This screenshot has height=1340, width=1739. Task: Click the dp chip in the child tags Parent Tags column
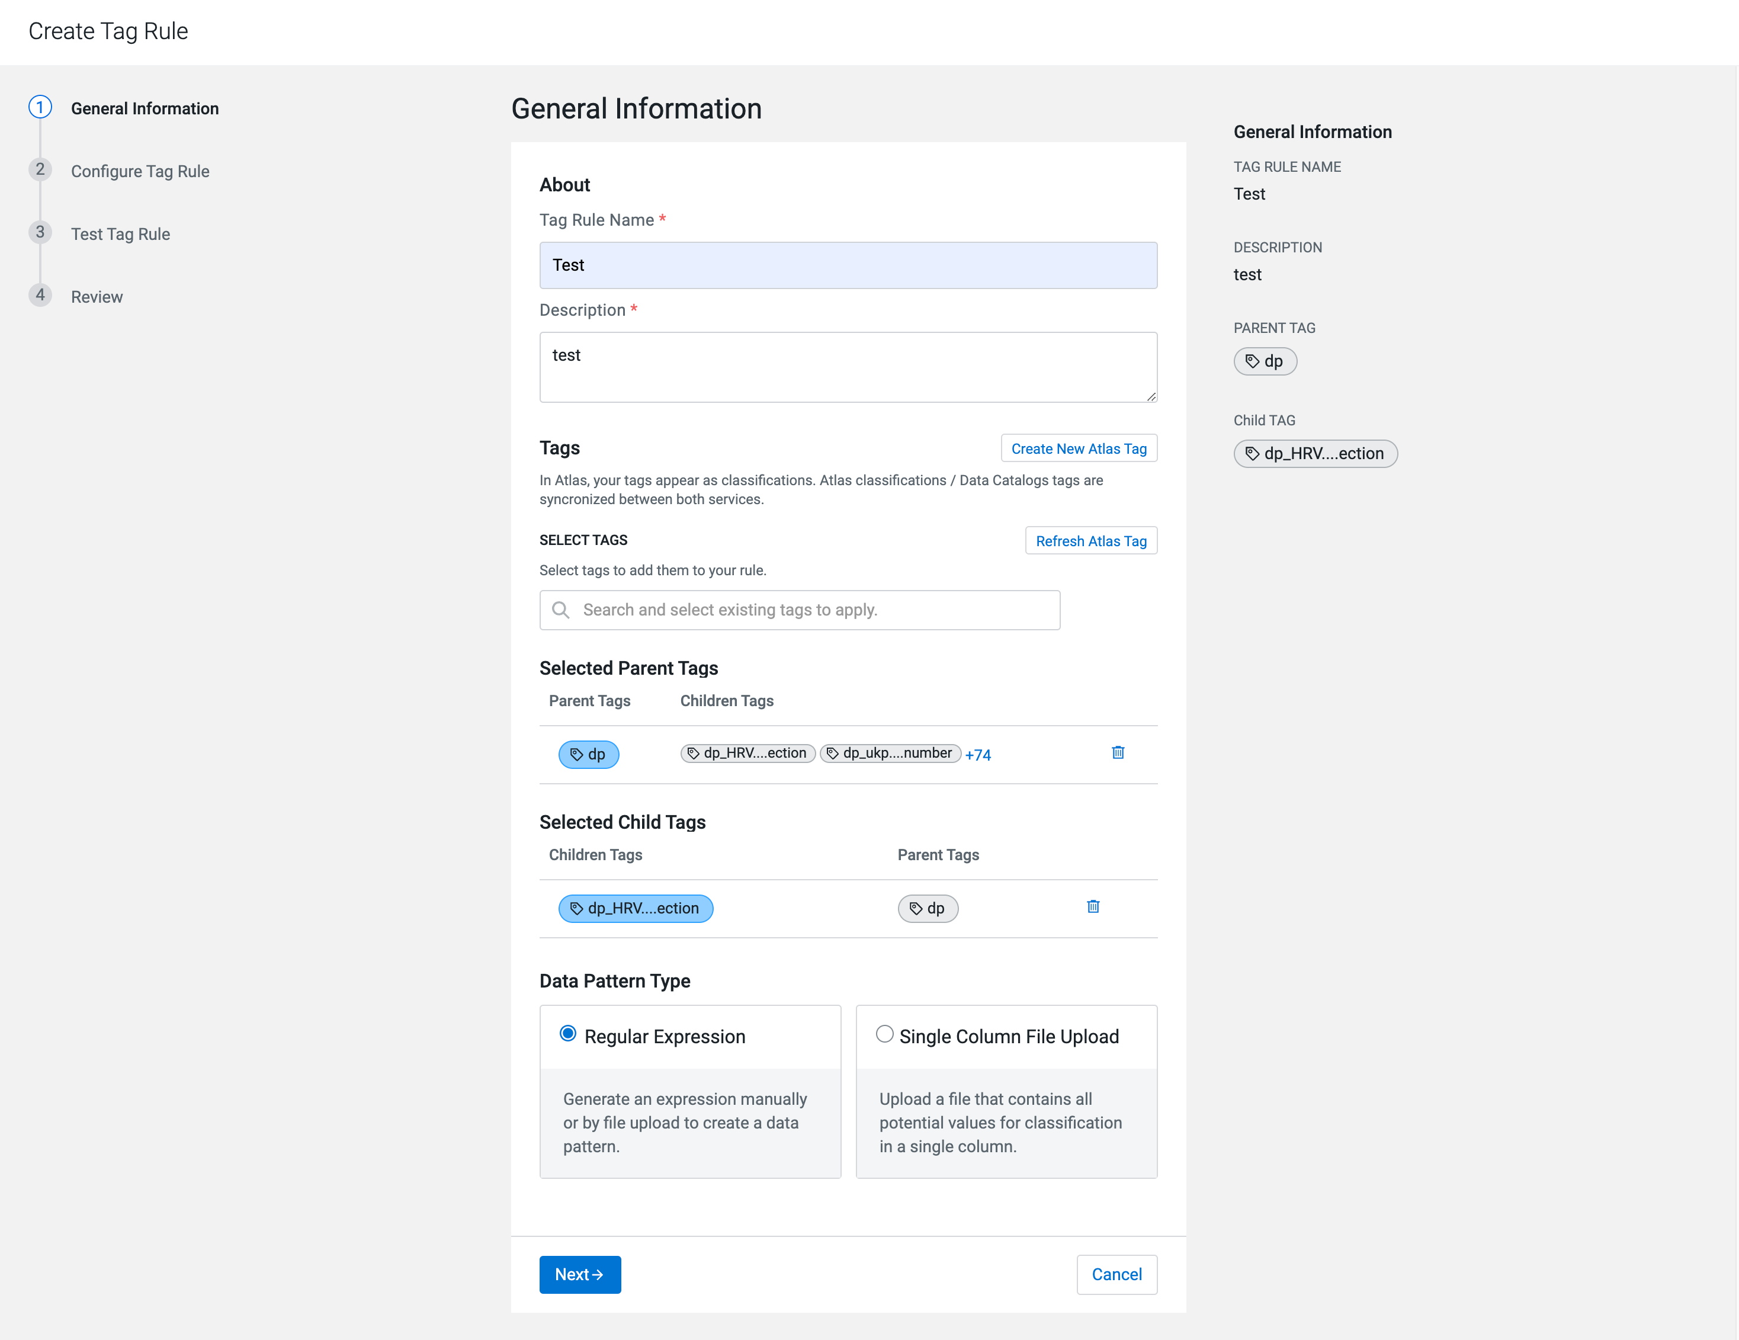point(927,908)
